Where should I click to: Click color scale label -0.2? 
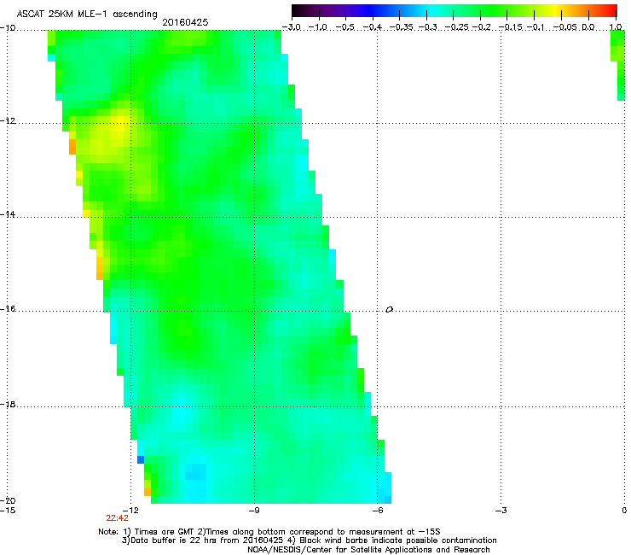pos(481,27)
